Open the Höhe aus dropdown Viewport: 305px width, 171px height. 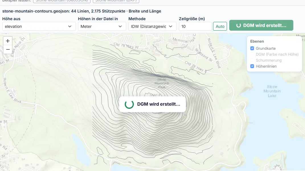point(39,26)
